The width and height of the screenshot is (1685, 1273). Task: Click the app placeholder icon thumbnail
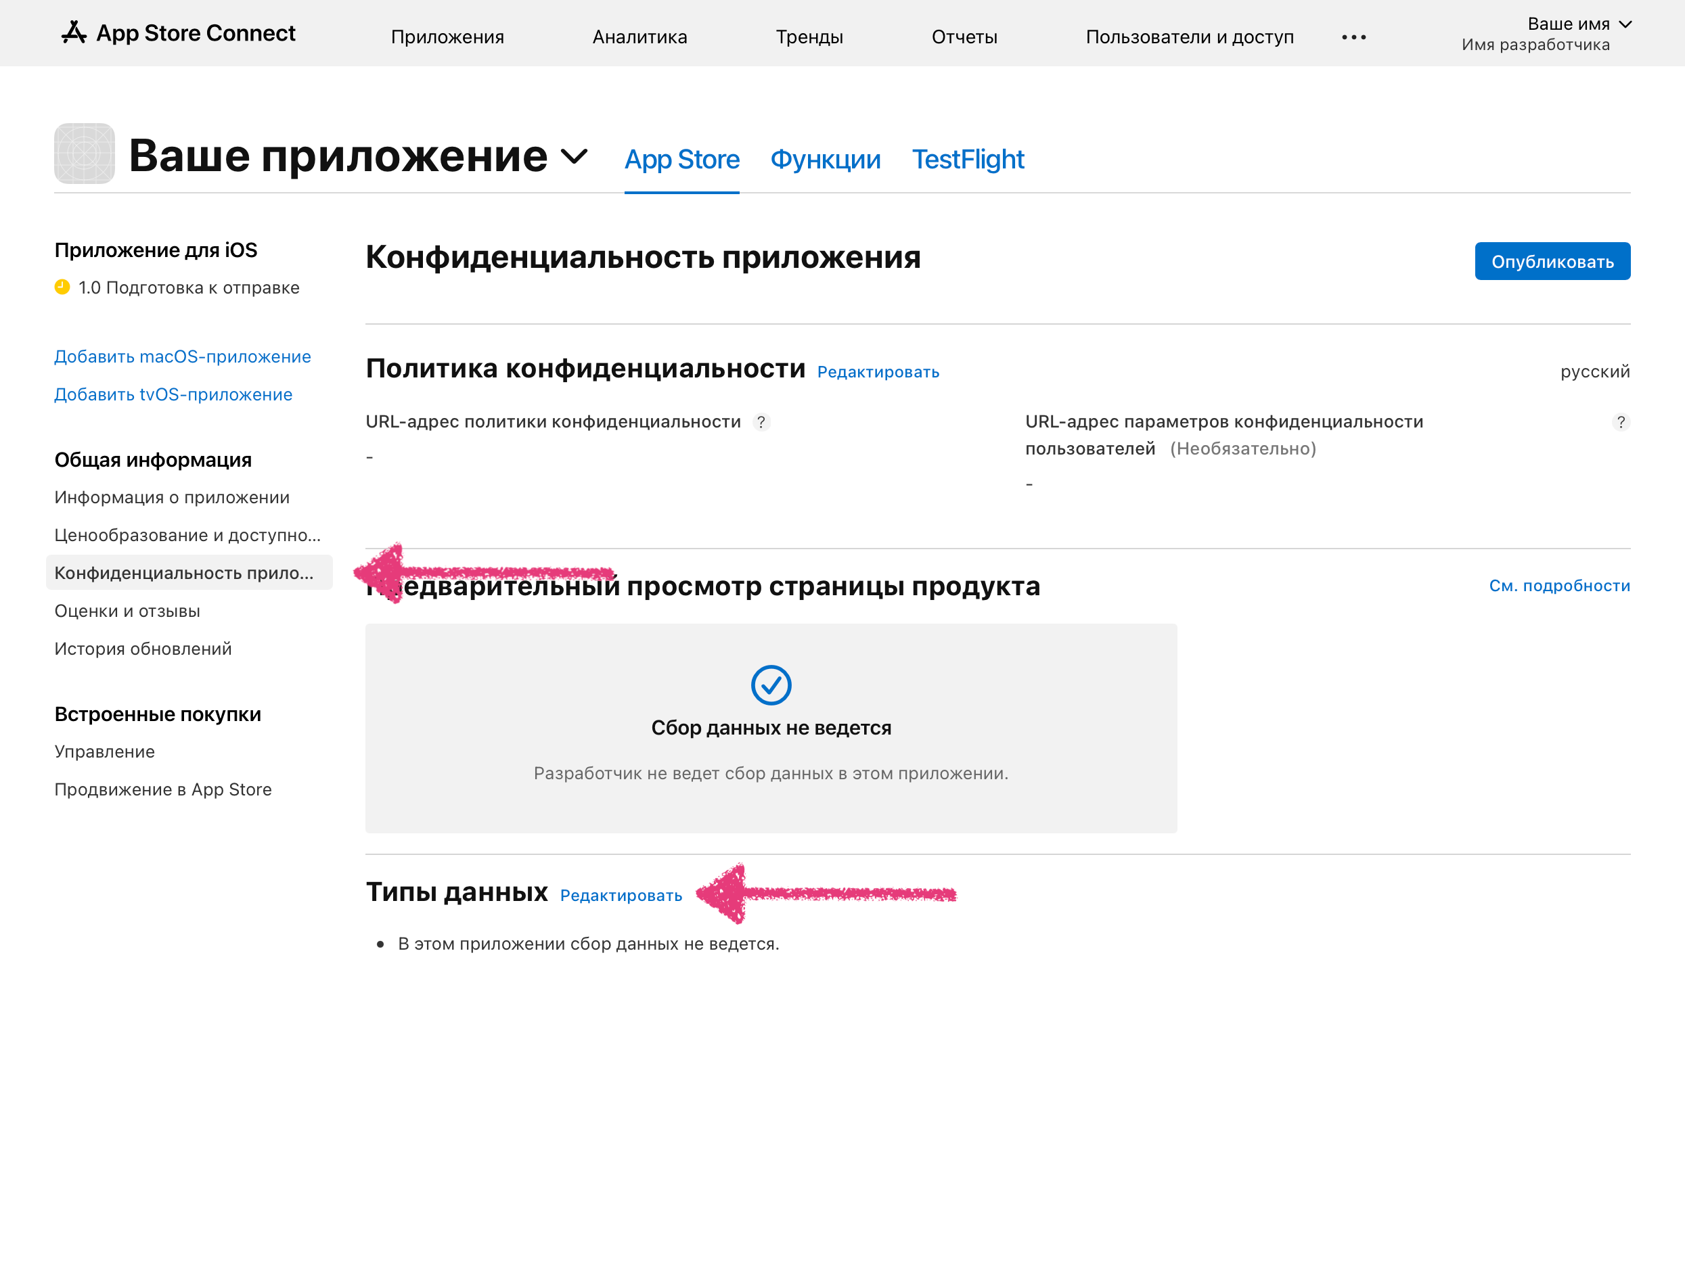pos(85,154)
